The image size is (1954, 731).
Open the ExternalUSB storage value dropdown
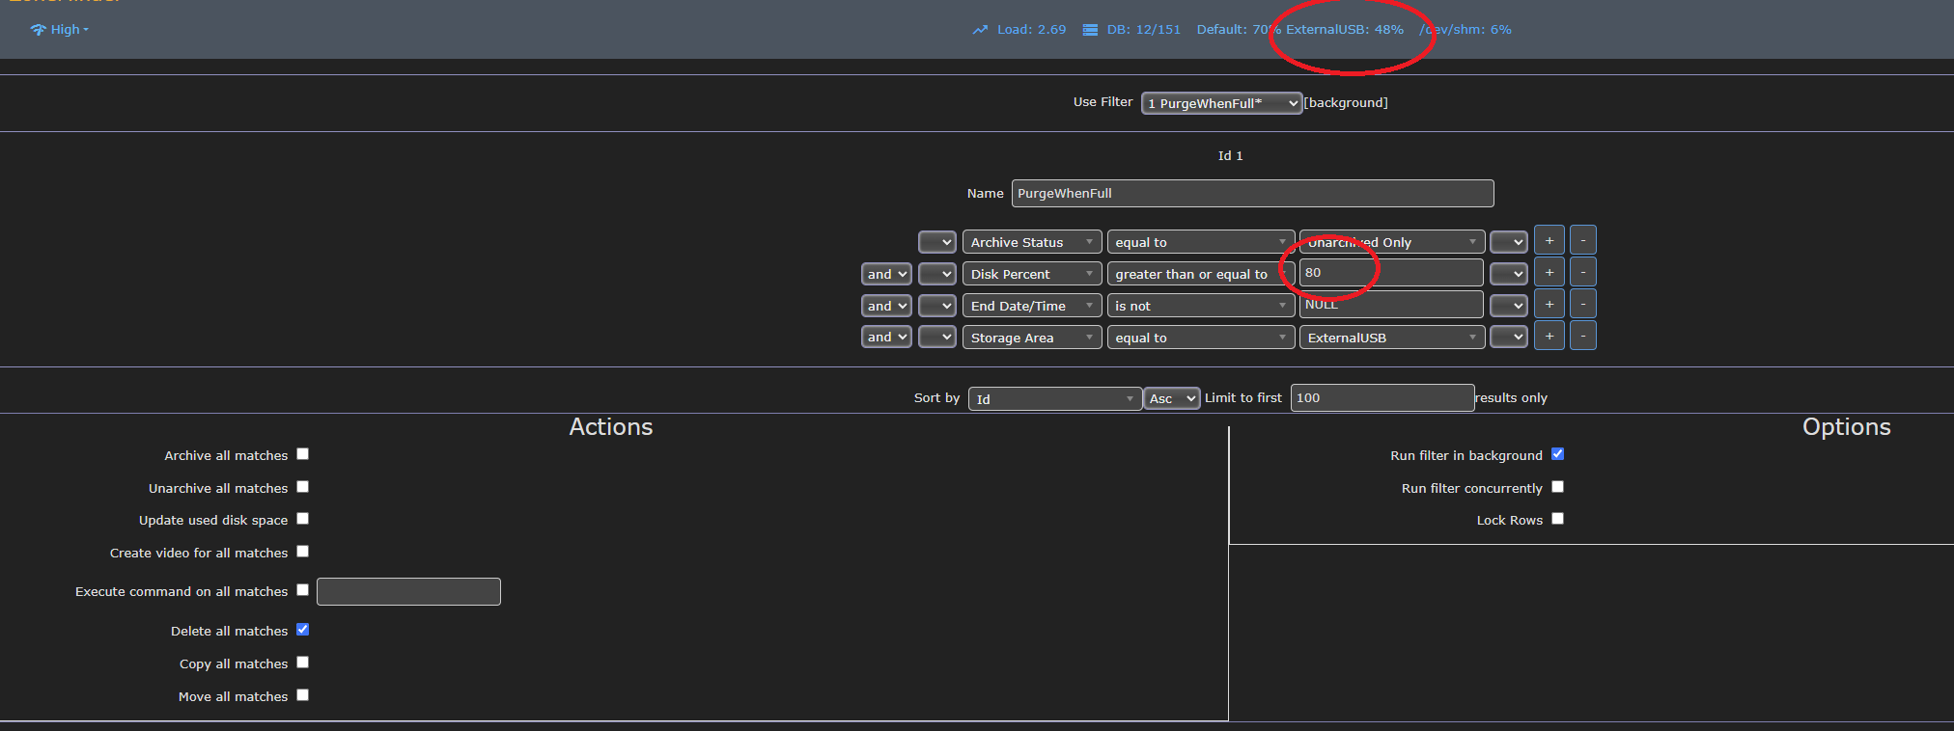1391,338
